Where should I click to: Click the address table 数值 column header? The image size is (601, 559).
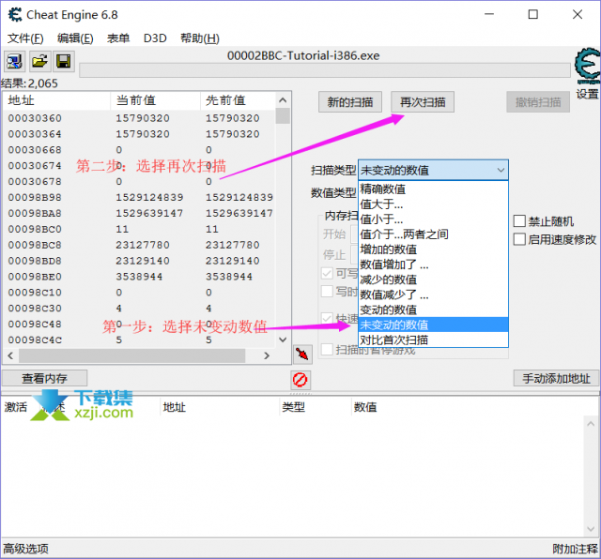click(365, 407)
